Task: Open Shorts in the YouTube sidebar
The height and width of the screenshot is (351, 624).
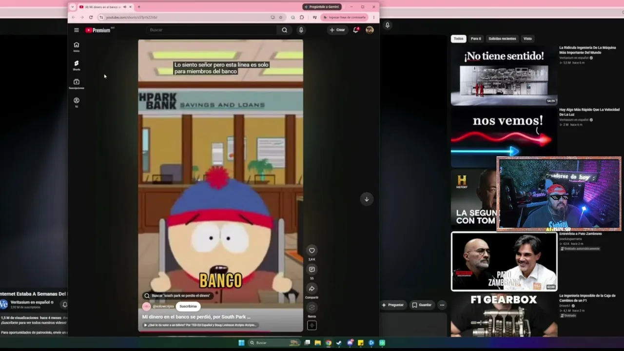Action: tap(77, 65)
